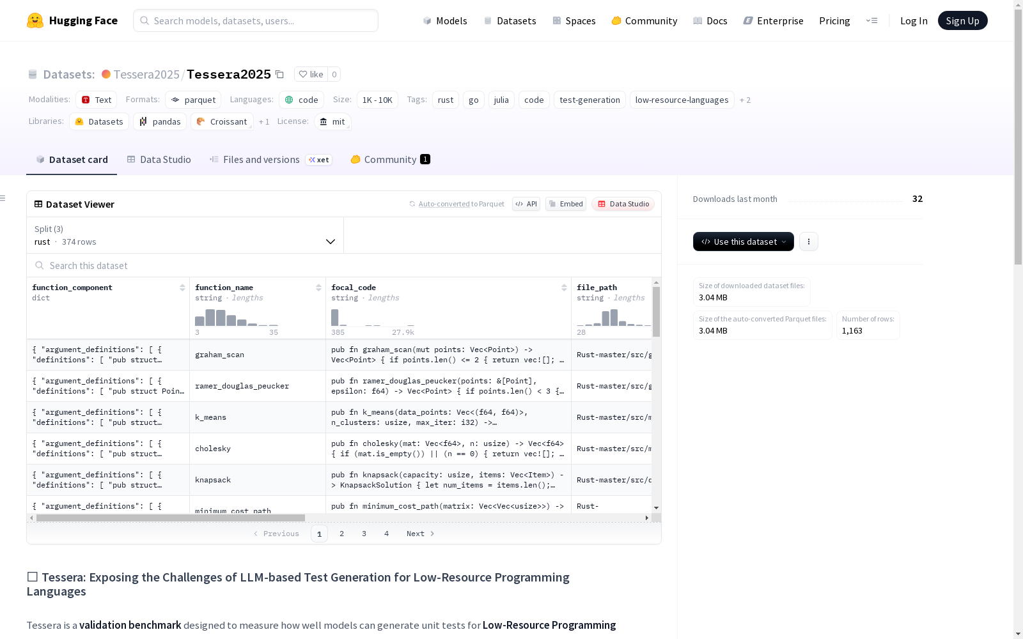Screen dimensions: 1023x639
Task: Click the function_name lengths histogram
Action: [x=237, y=317]
